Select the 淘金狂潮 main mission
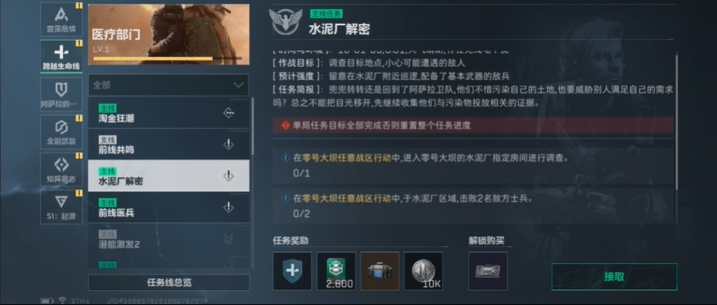Viewport: 717px width, 305px height. pyautogui.click(x=169, y=113)
